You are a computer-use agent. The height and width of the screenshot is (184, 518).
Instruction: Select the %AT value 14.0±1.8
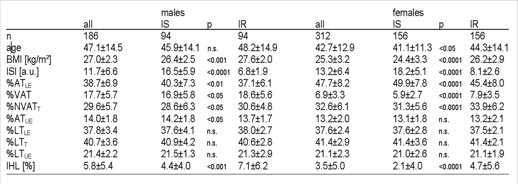(100, 118)
